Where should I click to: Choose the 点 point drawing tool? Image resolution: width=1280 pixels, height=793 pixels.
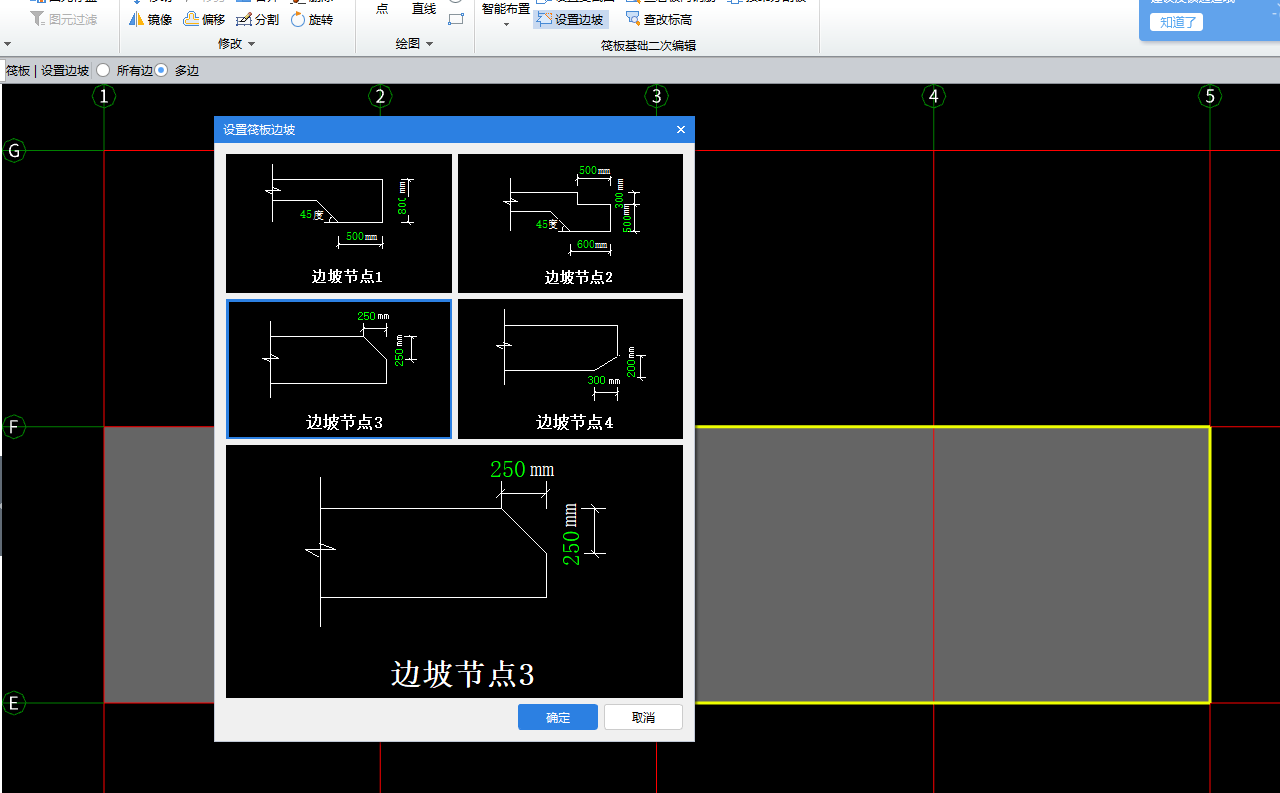coord(382,9)
